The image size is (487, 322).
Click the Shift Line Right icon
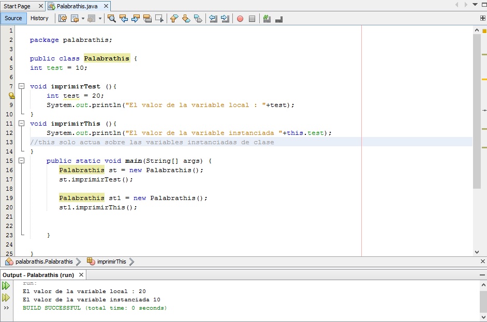(225, 19)
